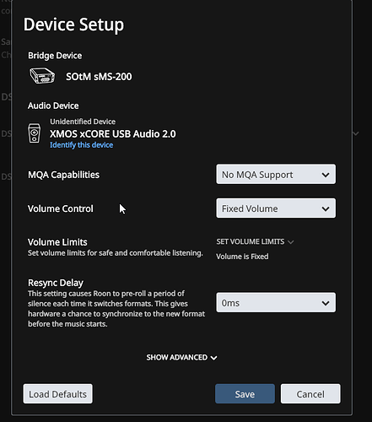Click the Bridge Device heading
This screenshot has width=372, height=422.
click(55, 56)
